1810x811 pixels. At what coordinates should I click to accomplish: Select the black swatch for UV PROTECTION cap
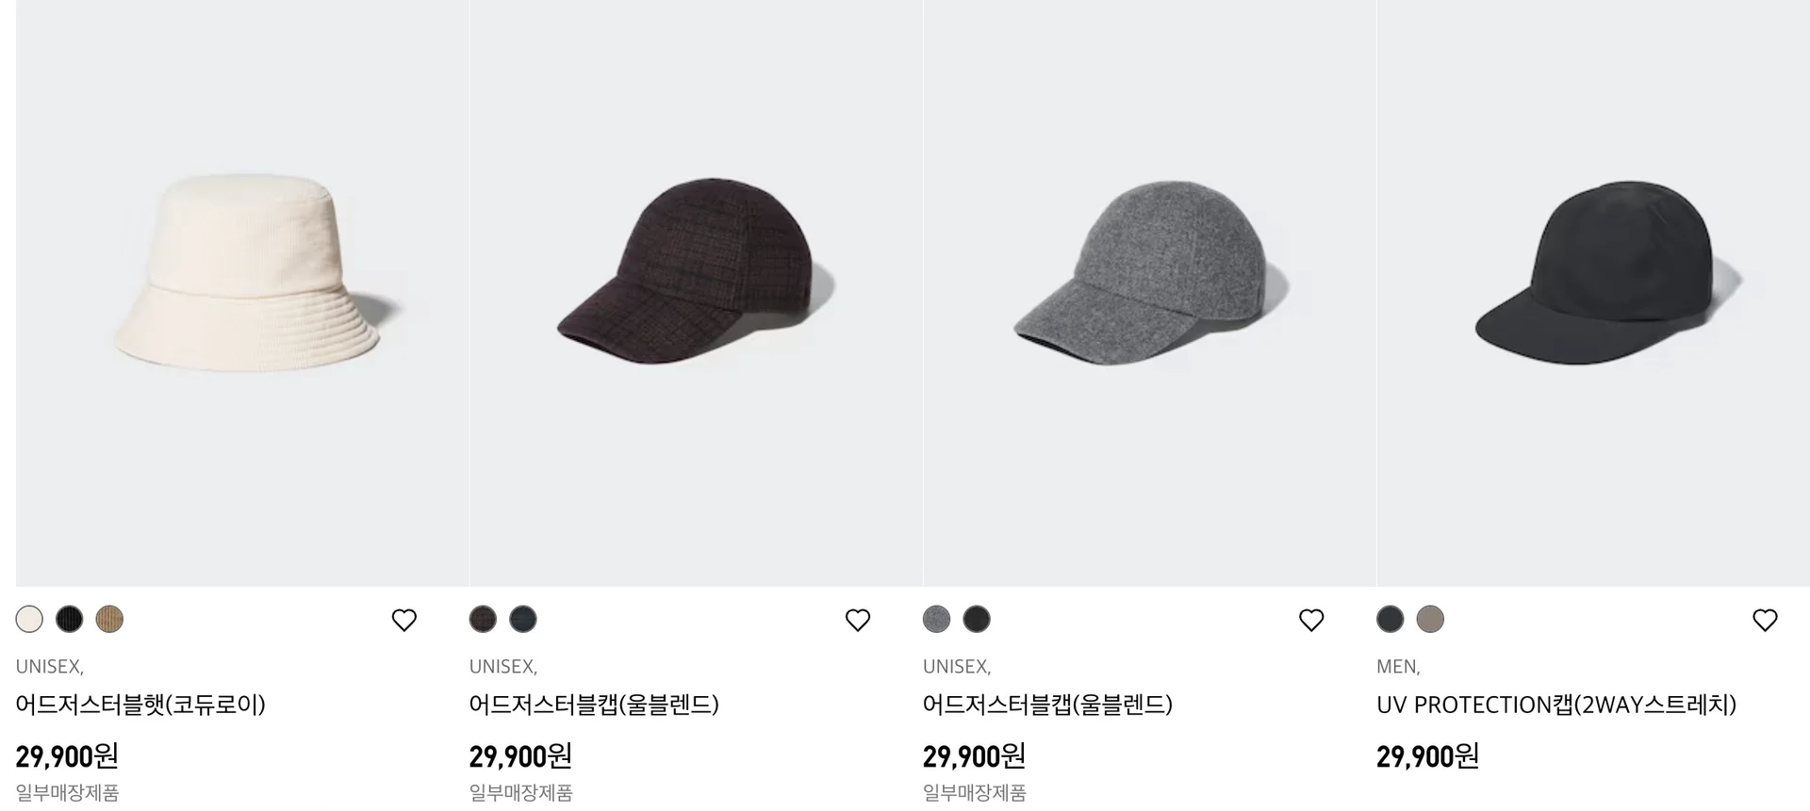(1390, 619)
